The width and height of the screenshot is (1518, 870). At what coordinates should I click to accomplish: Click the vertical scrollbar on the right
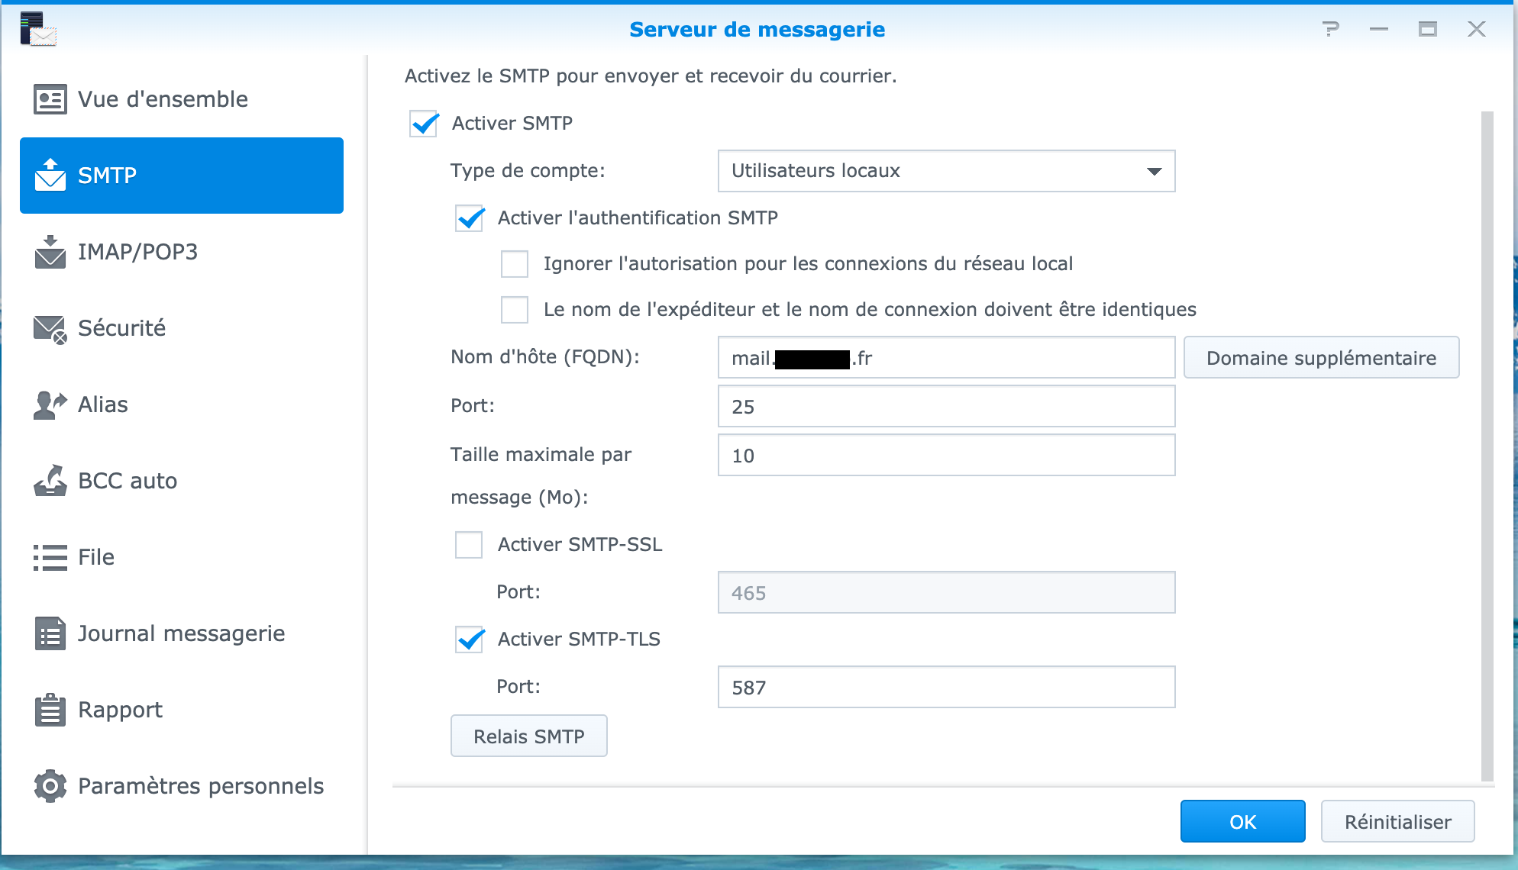pyautogui.click(x=1487, y=446)
